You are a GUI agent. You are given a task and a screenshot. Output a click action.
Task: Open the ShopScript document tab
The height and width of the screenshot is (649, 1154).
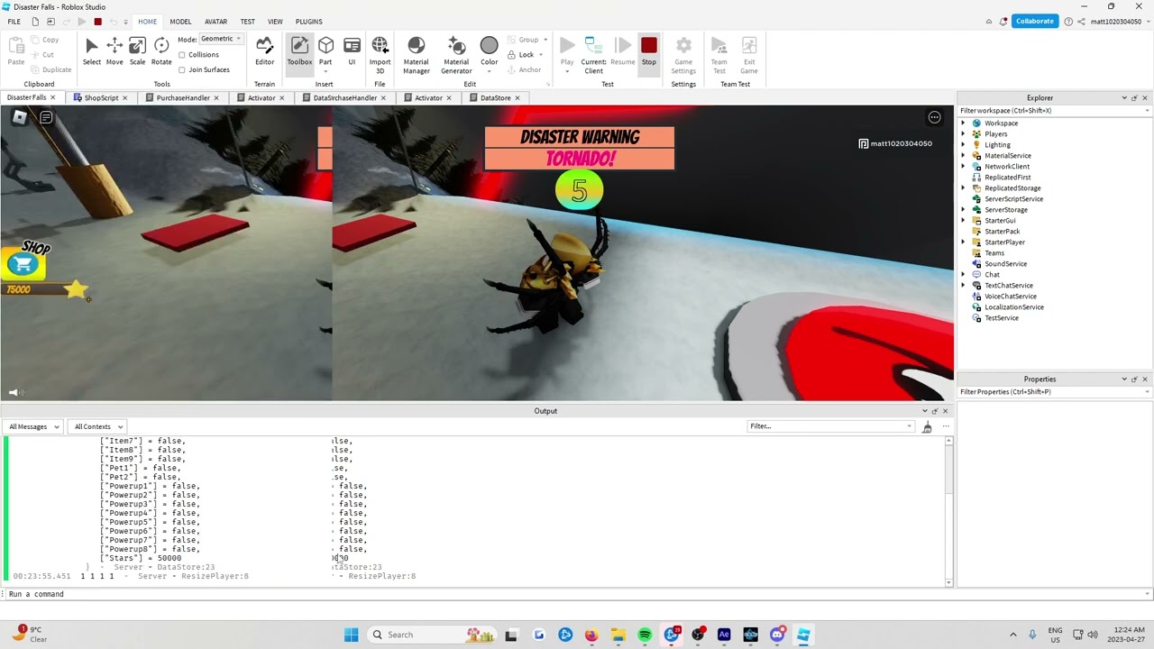coord(101,97)
